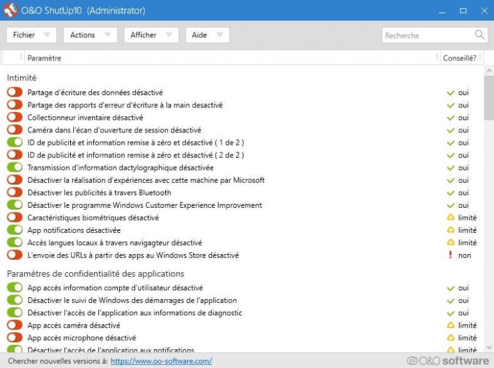Click green checkmark beside Collectionneur inventaire

[450, 118]
